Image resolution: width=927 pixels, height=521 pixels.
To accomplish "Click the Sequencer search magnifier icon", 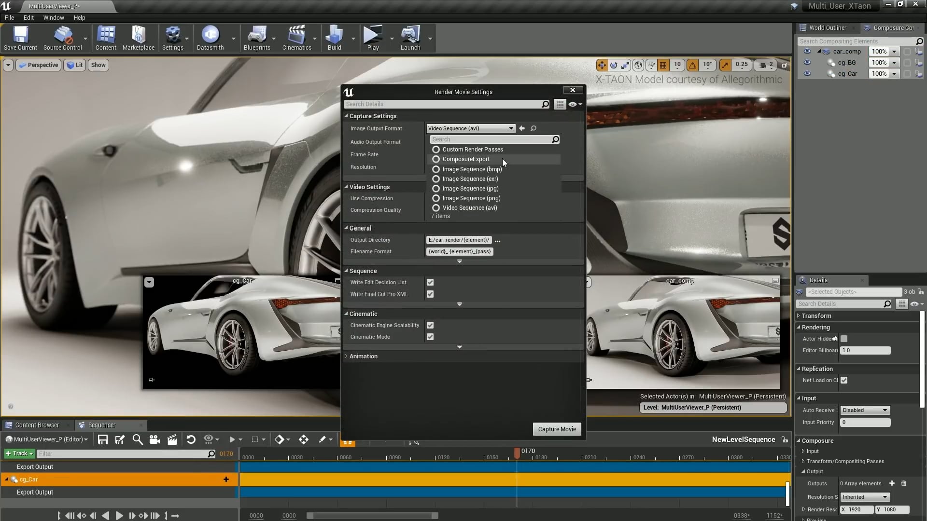I will pos(138,439).
